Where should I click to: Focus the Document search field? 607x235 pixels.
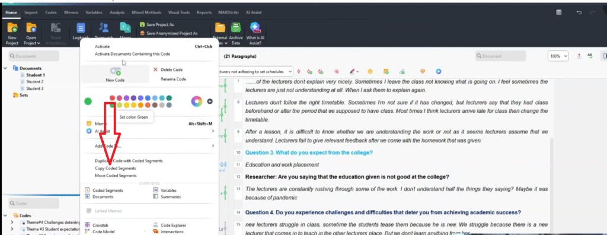[500, 56]
